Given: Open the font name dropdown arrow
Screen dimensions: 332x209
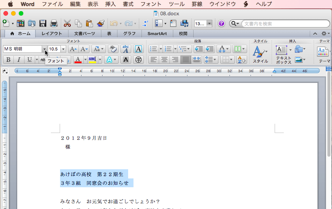Looking at the screenshot, I should (44, 49).
